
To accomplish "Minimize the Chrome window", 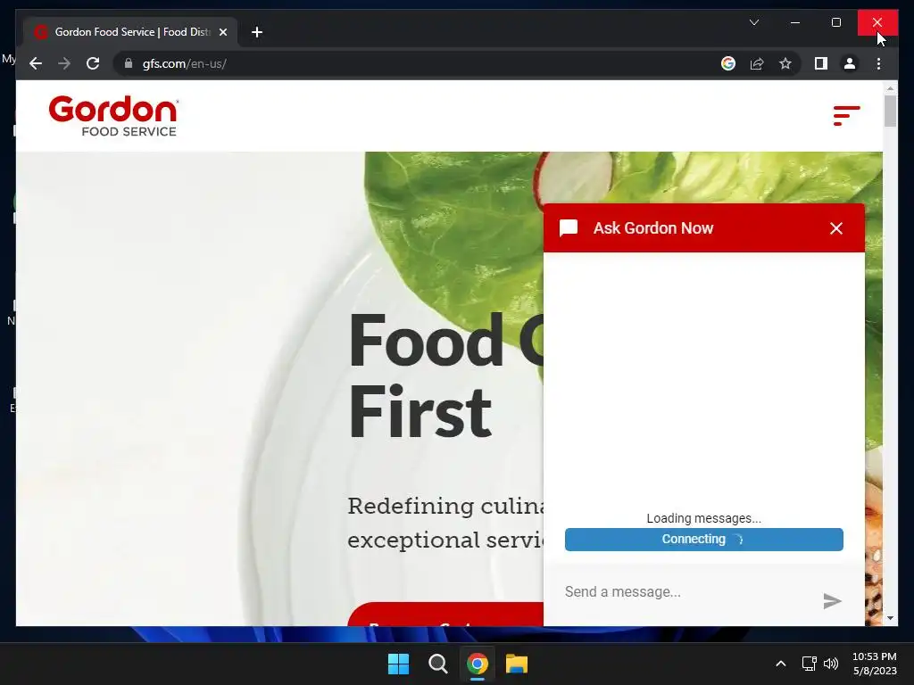I will (x=795, y=22).
